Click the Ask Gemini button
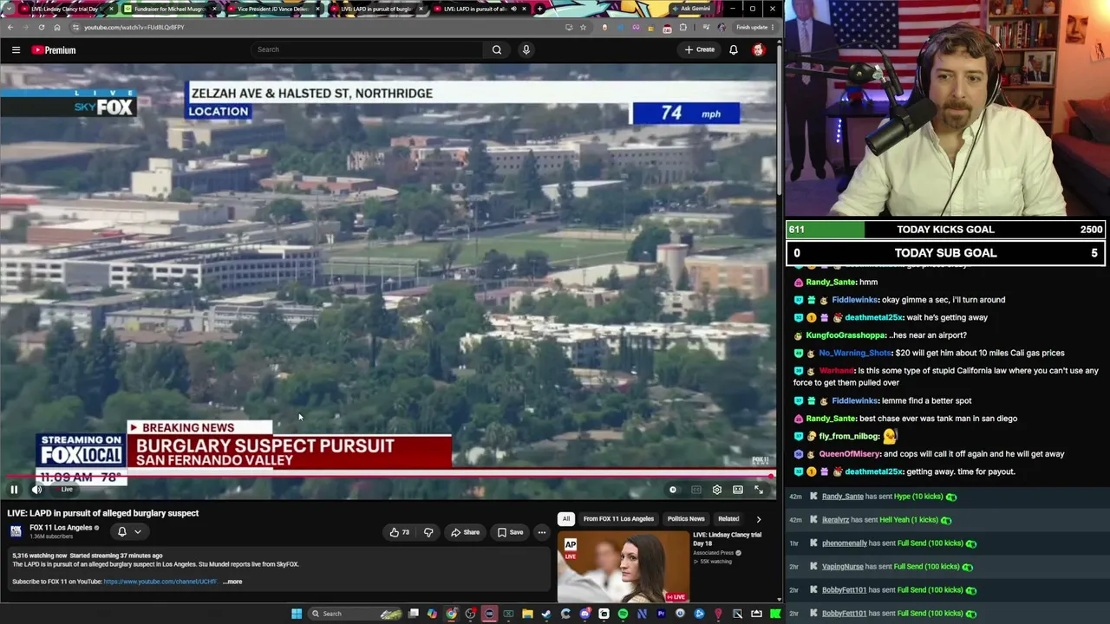The image size is (1110, 624). (691, 9)
